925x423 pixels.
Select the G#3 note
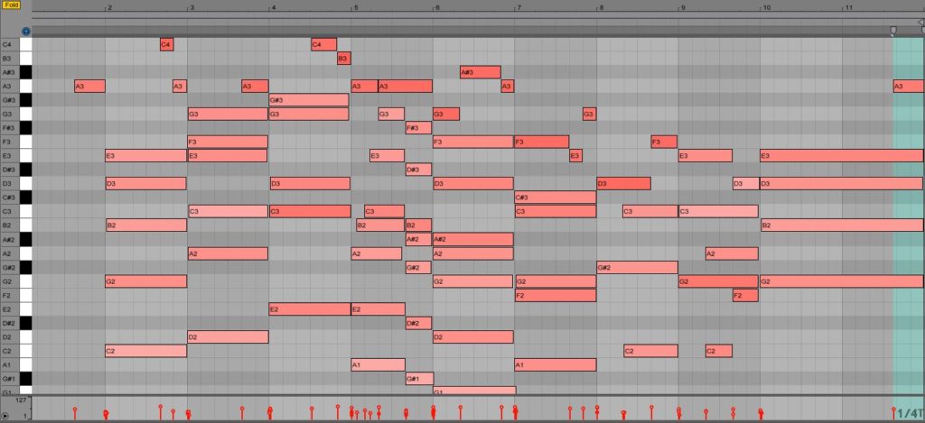(x=308, y=100)
